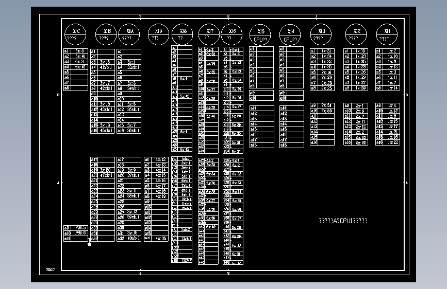Click the drawing label at bottom-left of frame
This screenshot has width=447, height=289.
tap(50, 269)
